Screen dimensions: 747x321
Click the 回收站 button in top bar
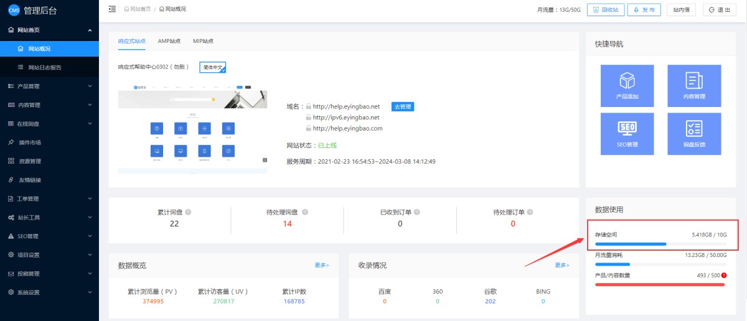606,10
